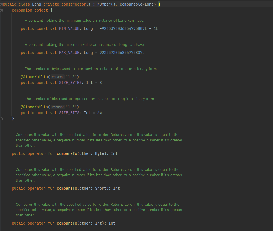This screenshot has height=231, width=273.
Task: Click the version: hint above SIZE_BYTES
Action: [58, 77]
